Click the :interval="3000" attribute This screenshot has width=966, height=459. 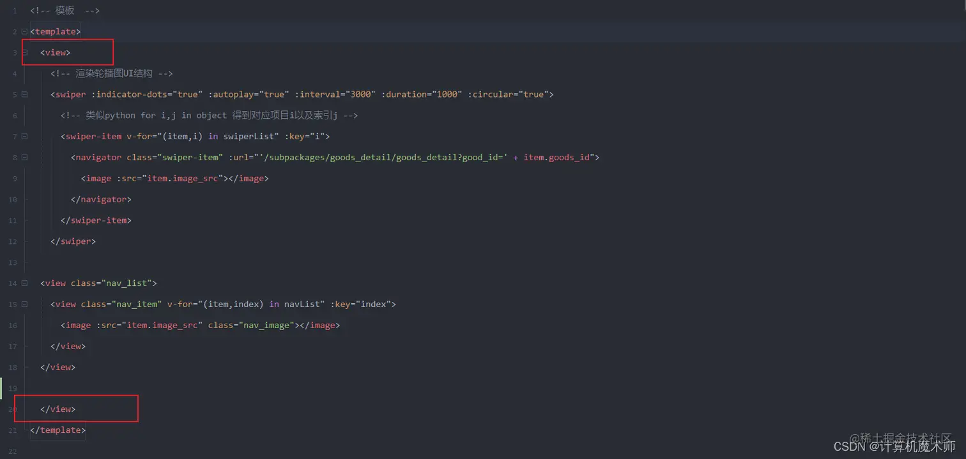[x=335, y=94]
